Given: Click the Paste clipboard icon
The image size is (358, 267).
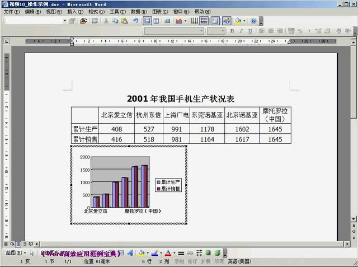Looking at the screenshot, I should [x=124, y=21].
